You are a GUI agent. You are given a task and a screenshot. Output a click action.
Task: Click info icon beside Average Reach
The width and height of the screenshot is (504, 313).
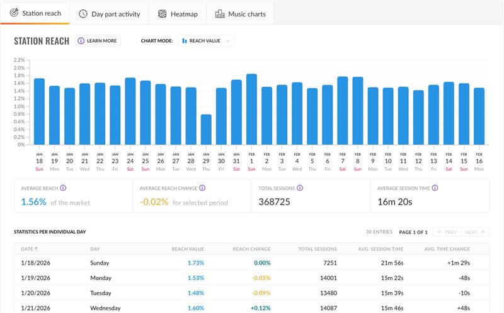[x=63, y=188]
